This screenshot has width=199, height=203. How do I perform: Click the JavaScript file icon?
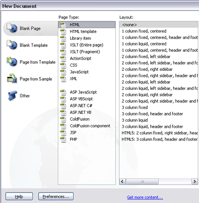(x=63, y=72)
